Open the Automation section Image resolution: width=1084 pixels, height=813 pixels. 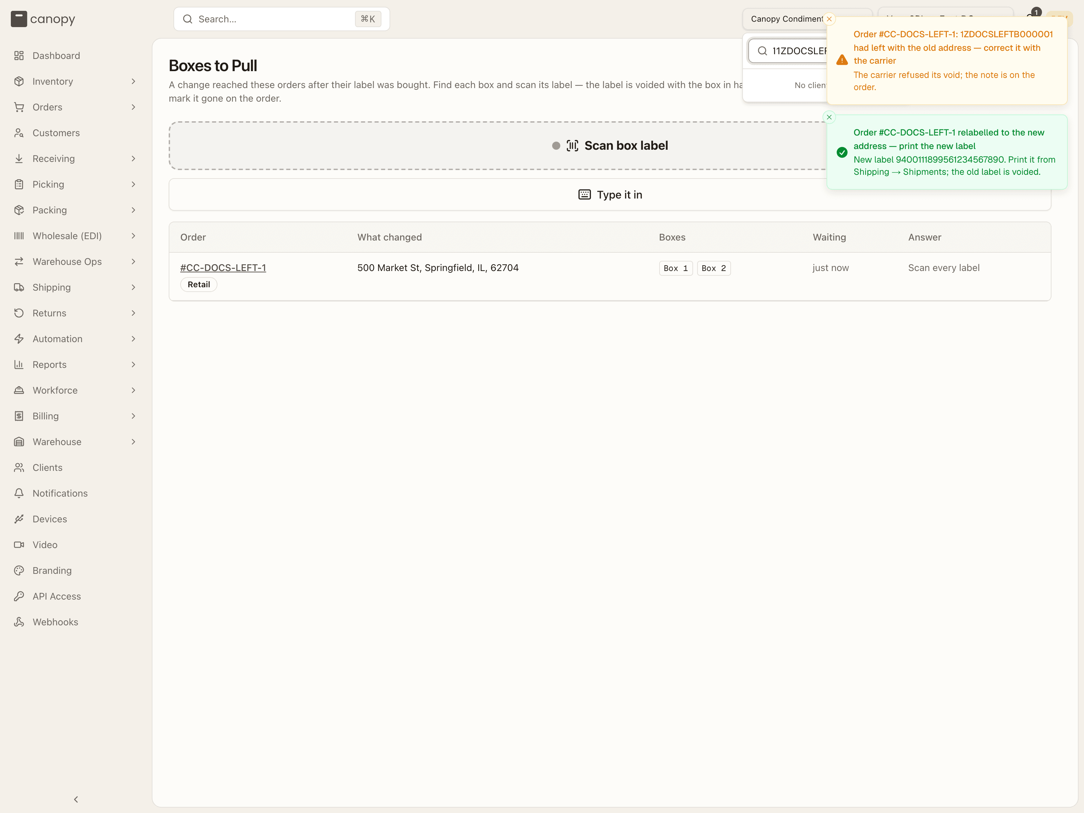coord(76,339)
